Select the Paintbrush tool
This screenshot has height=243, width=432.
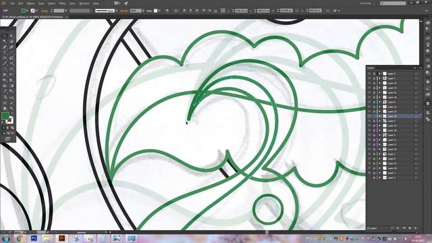coord(11,58)
